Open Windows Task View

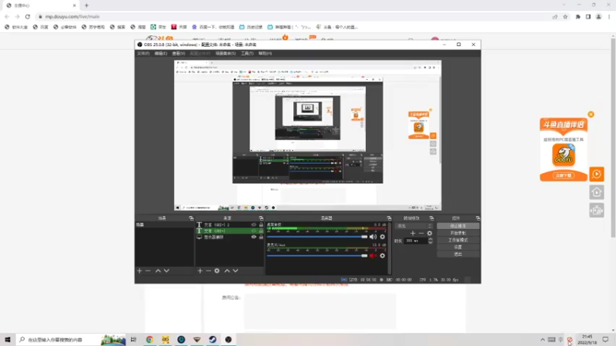133,339
